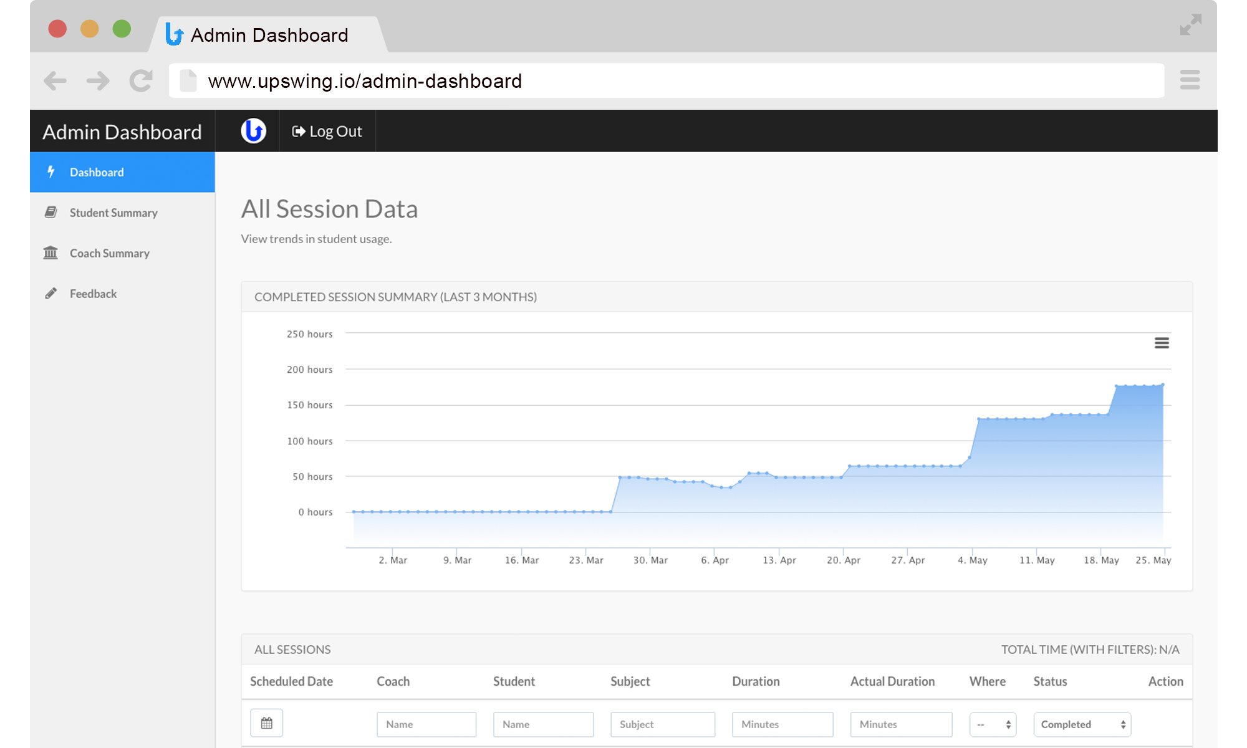Viewport: 1247px width, 748px height.
Task: Click the Coach Name filter field
Action: click(x=426, y=724)
